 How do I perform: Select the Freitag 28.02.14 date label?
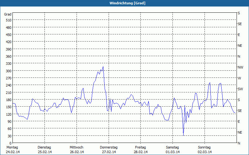141,150
